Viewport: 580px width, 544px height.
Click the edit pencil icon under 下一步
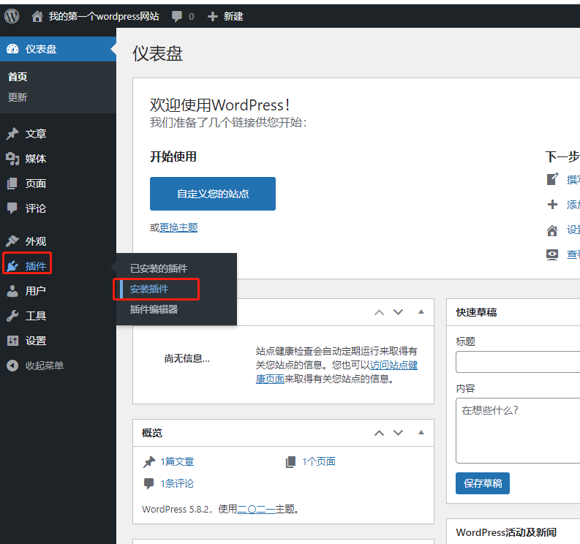click(552, 179)
